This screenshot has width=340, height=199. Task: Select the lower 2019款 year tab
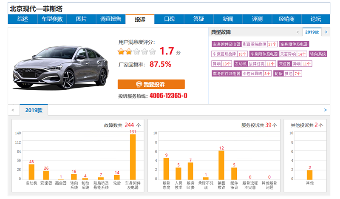(34, 110)
